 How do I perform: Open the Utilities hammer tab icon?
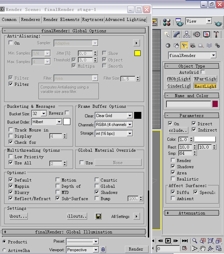(x=216, y=34)
